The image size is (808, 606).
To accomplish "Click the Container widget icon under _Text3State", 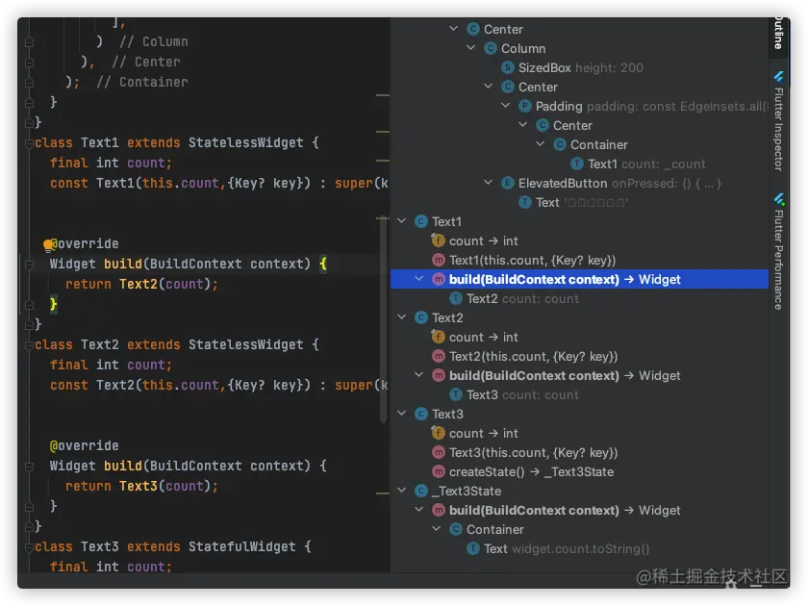I will coord(456,529).
